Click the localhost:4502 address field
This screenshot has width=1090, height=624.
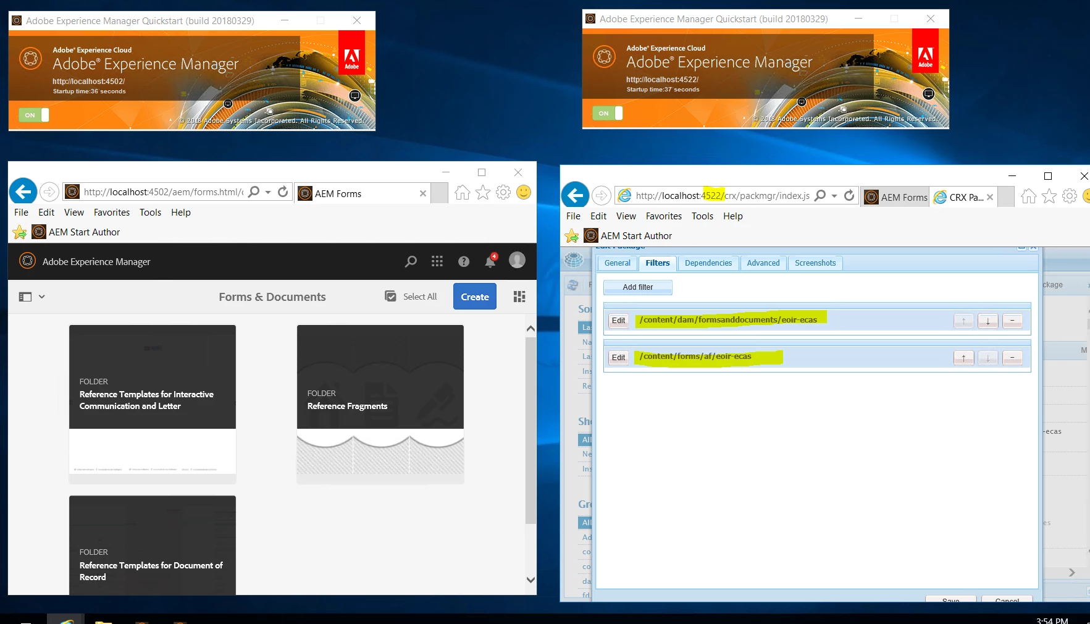coord(164,192)
